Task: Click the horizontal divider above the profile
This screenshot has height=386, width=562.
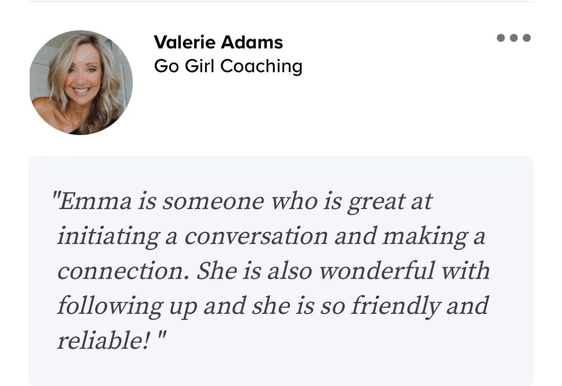Action: click(x=281, y=1)
